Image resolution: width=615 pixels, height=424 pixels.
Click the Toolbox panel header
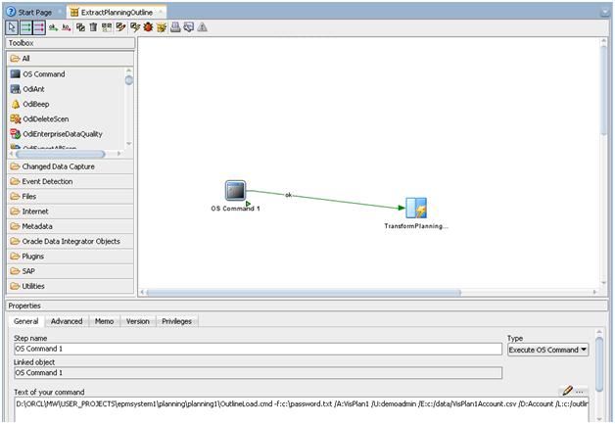(x=71, y=43)
